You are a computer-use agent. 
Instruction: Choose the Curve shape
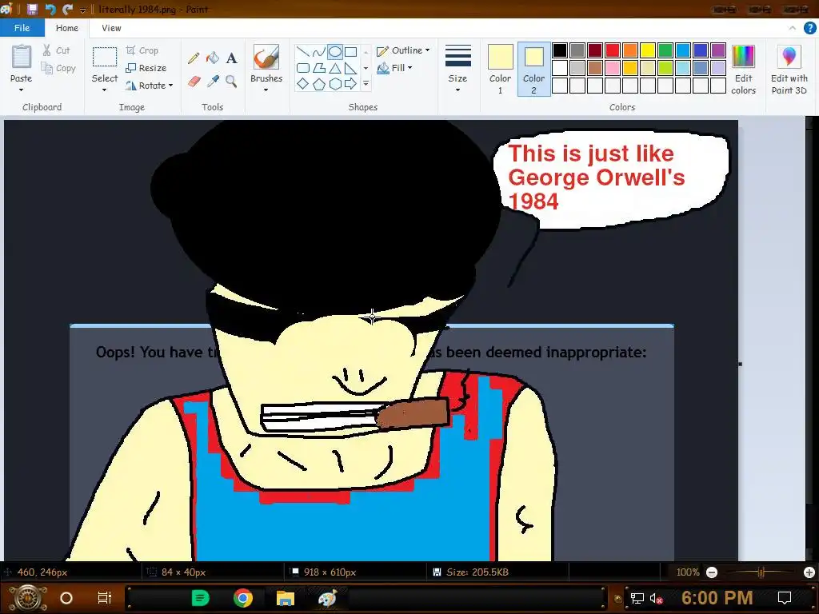[318, 52]
